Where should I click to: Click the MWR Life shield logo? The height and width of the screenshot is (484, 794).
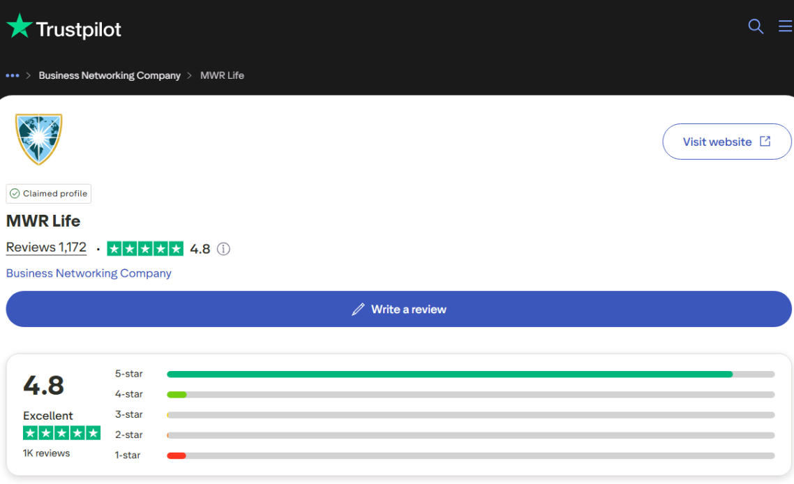coord(38,139)
